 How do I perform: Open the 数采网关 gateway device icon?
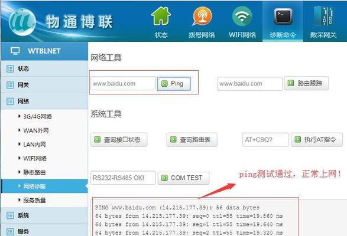pyautogui.click(x=323, y=17)
